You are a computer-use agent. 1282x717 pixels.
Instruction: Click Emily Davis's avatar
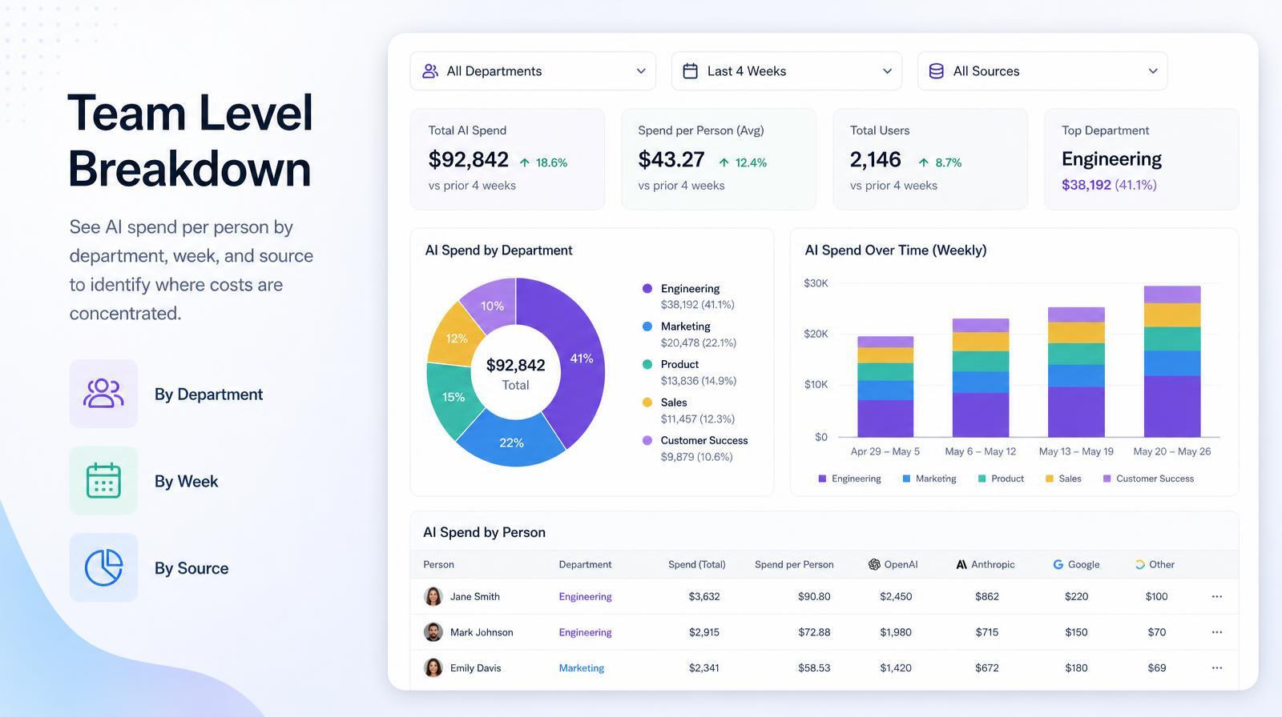pos(433,667)
